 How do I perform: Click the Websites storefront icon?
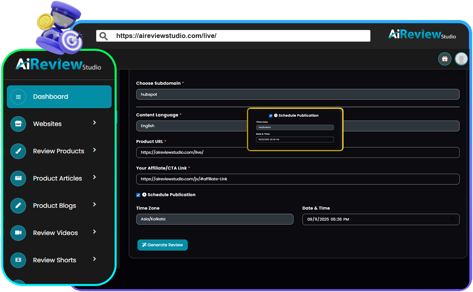click(x=18, y=124)
